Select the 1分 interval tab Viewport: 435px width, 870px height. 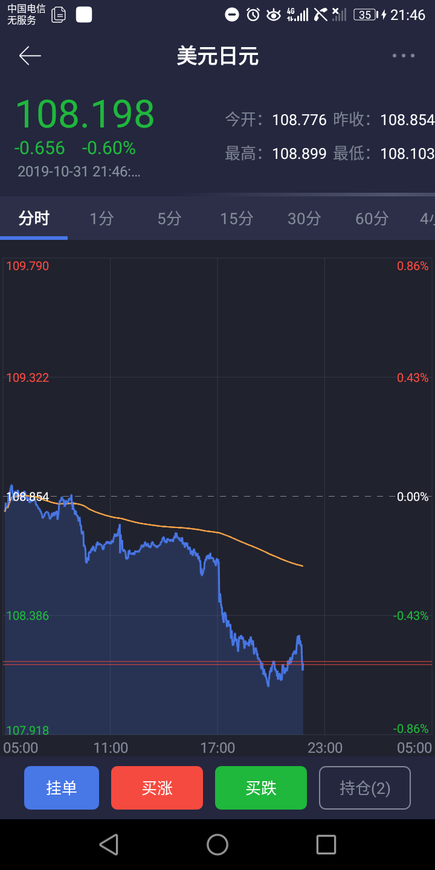point(101,218)
